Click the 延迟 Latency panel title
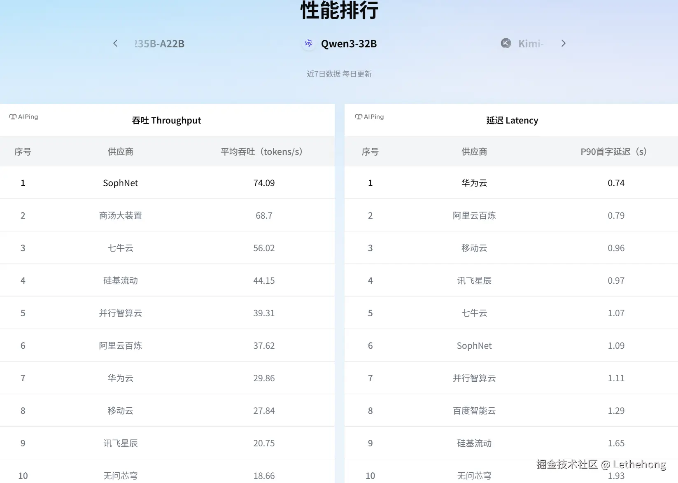Image resolution: width=678 pixels, height=483 pixels. (x=512, y=120)
